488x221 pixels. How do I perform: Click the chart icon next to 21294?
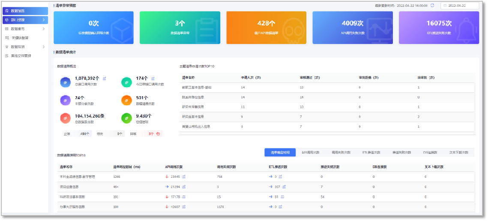point(184,187)
